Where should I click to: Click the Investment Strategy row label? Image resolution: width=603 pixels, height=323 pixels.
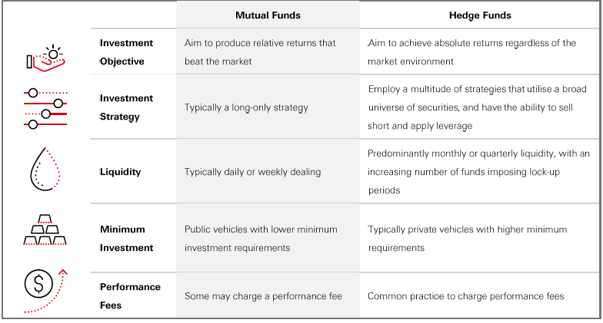click(126, 107)
